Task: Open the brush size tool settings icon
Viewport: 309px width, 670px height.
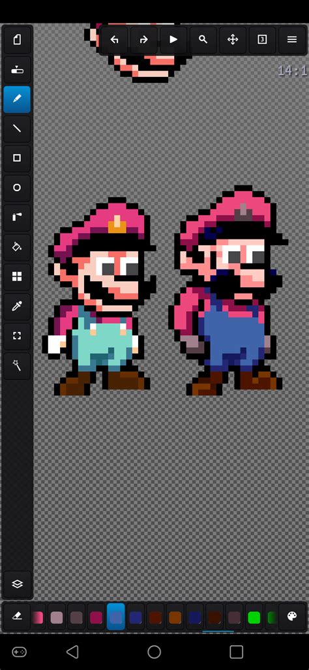Action: coord(17,70)
